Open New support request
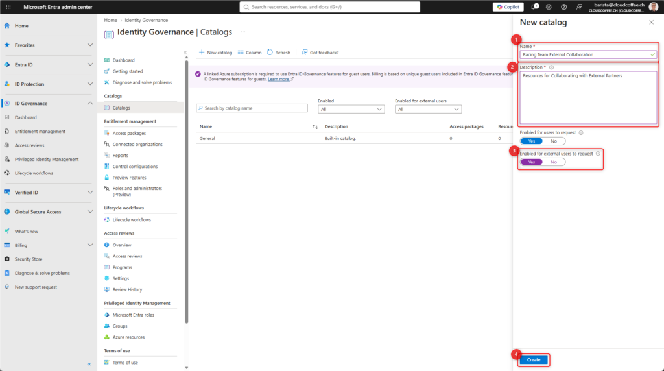The image size is (664, 371). [x=36, y=287]
